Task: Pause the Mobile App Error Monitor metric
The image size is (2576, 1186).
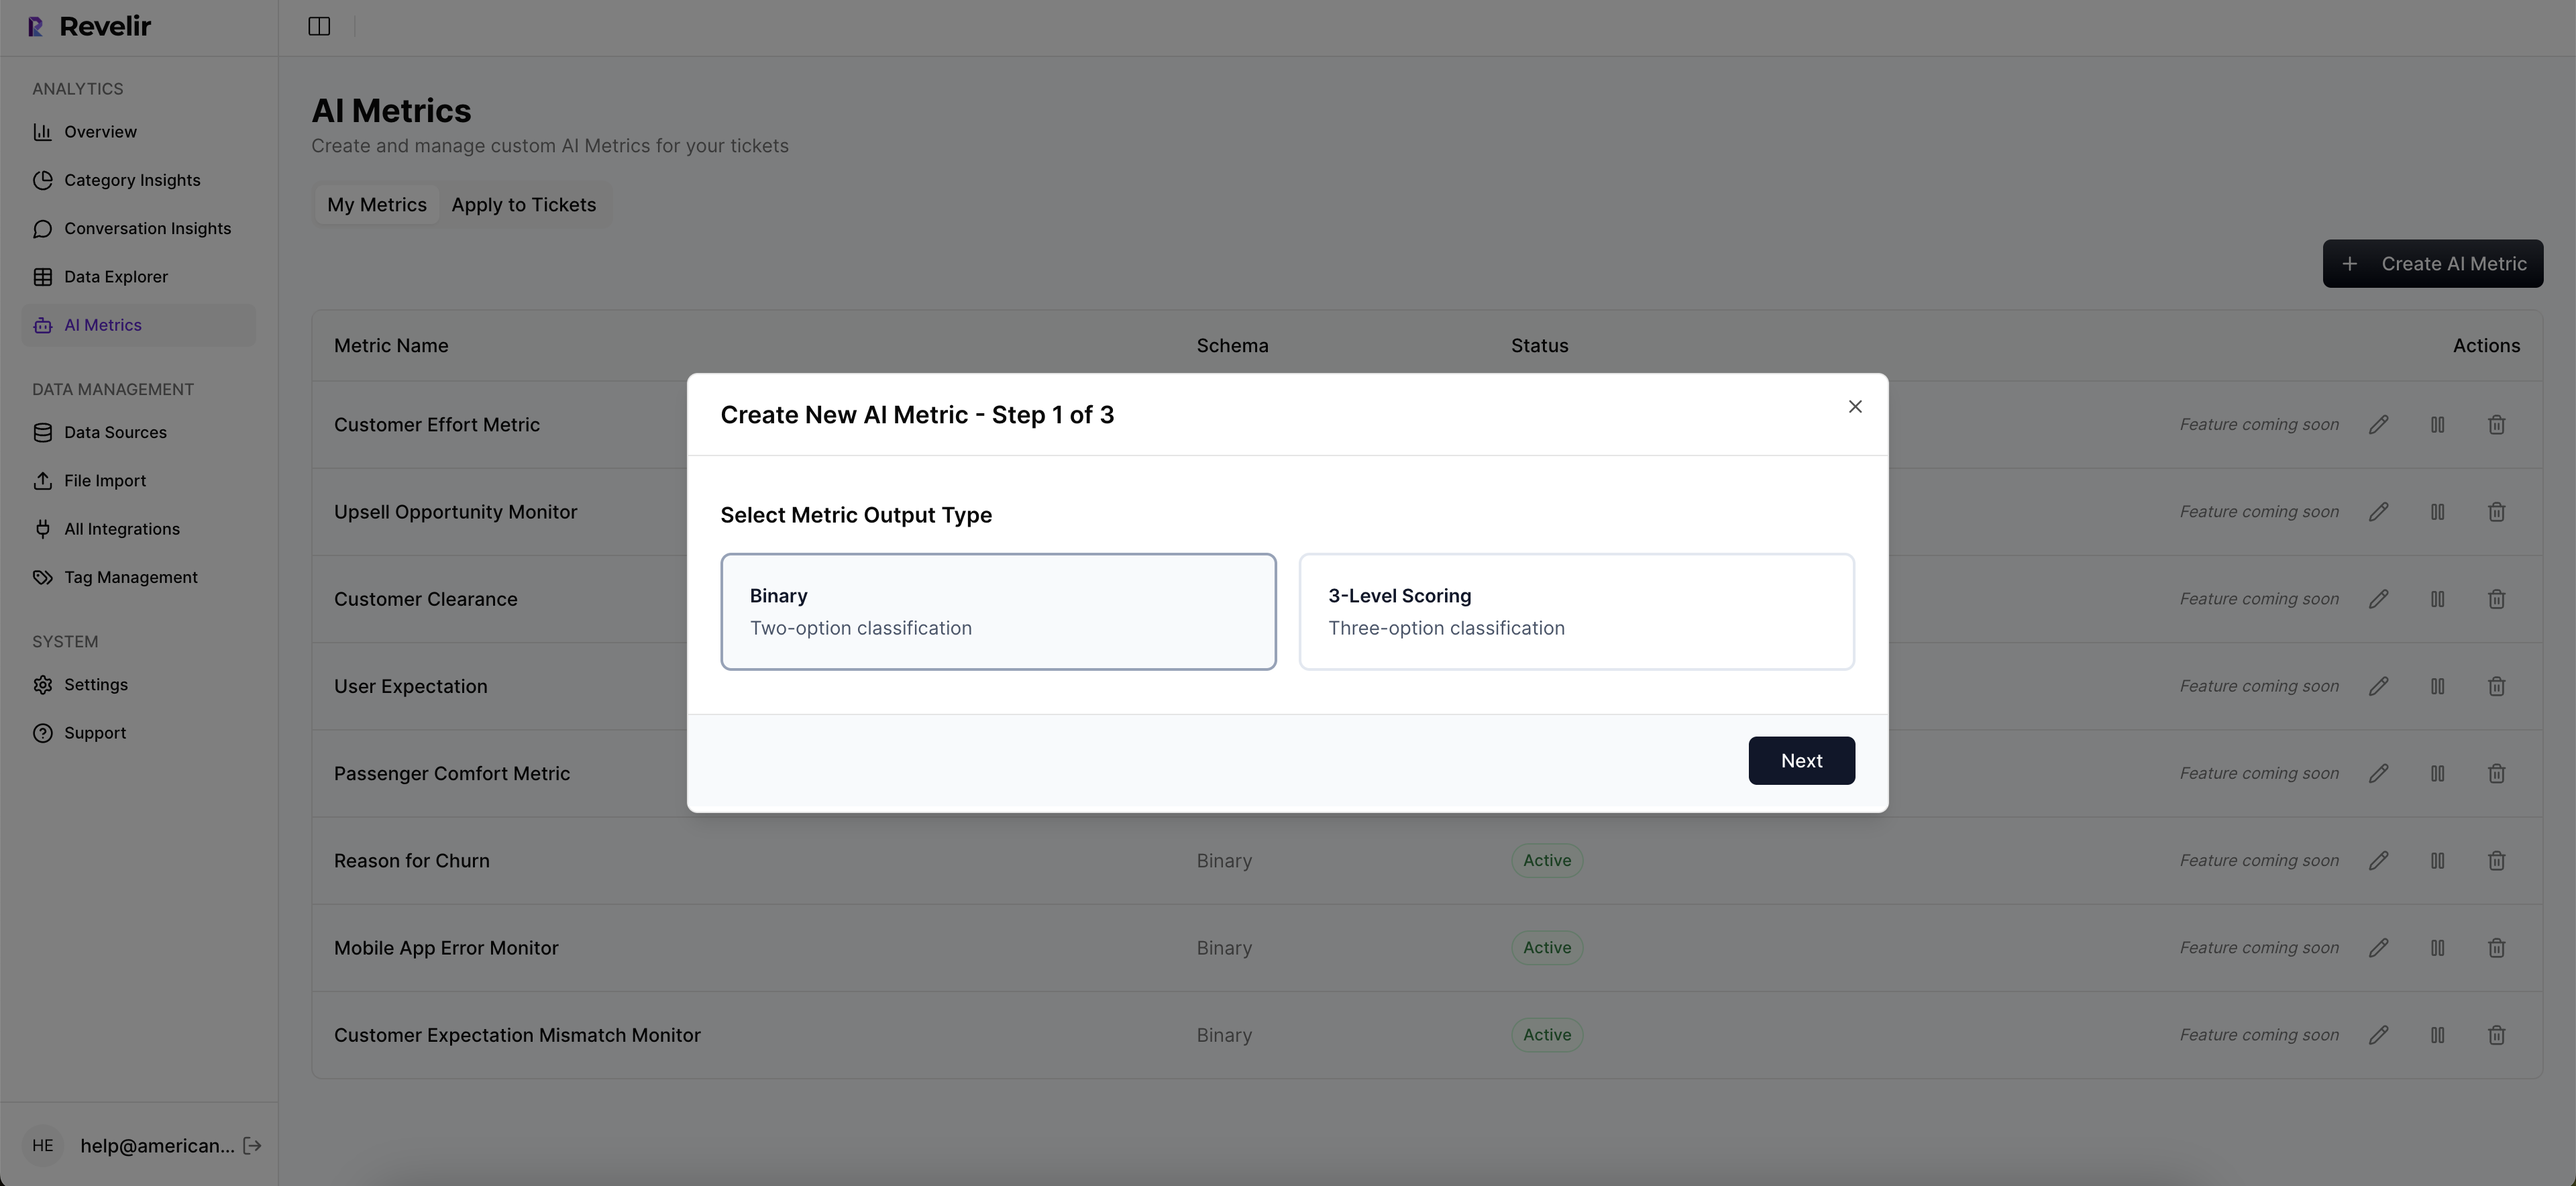Action: (2437, 947)
